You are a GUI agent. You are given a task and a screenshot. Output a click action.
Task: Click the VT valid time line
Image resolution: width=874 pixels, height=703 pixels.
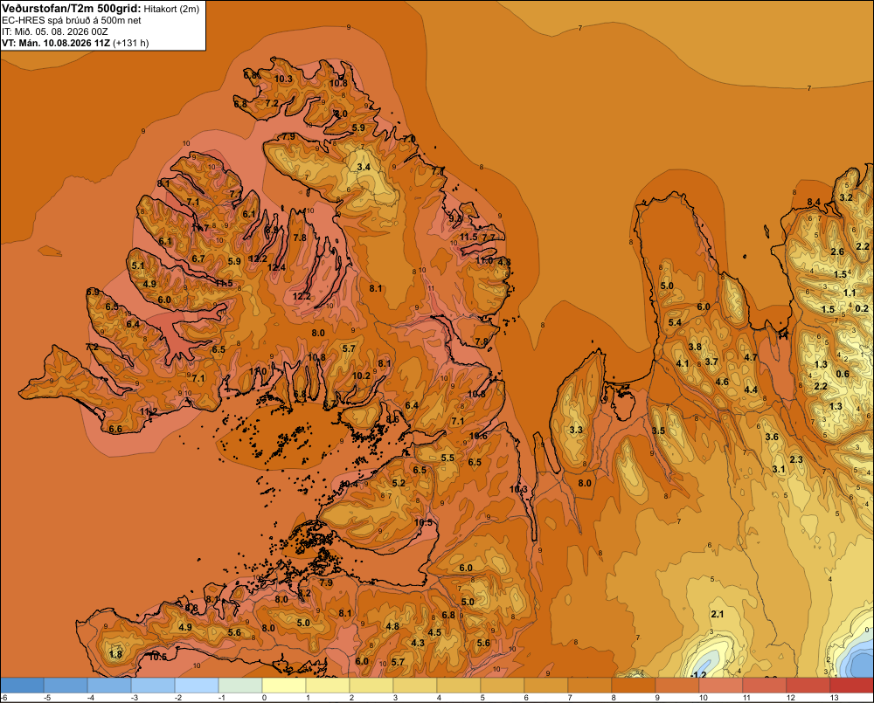point(75,43)
